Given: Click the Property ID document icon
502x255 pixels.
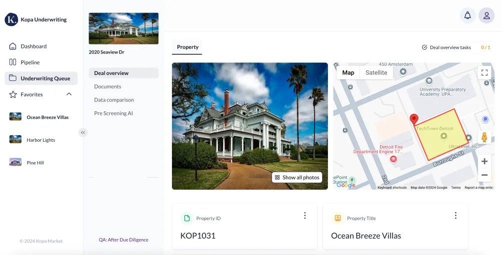Looking at the screenshot, I should pos(187,218).
